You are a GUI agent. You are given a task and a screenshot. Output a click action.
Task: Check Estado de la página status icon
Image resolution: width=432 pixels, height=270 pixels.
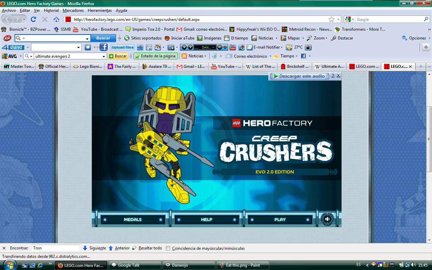pyautogui.click(x=155, y=56)
